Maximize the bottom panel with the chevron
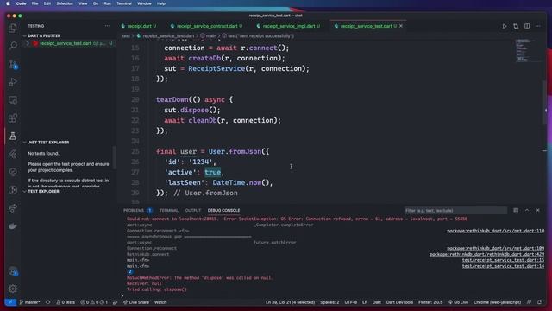 pyautogui.click(x=527, y=210)
